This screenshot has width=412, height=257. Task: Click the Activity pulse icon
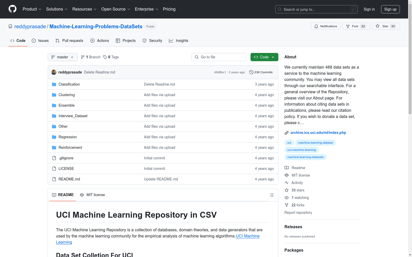coord(287,183)
